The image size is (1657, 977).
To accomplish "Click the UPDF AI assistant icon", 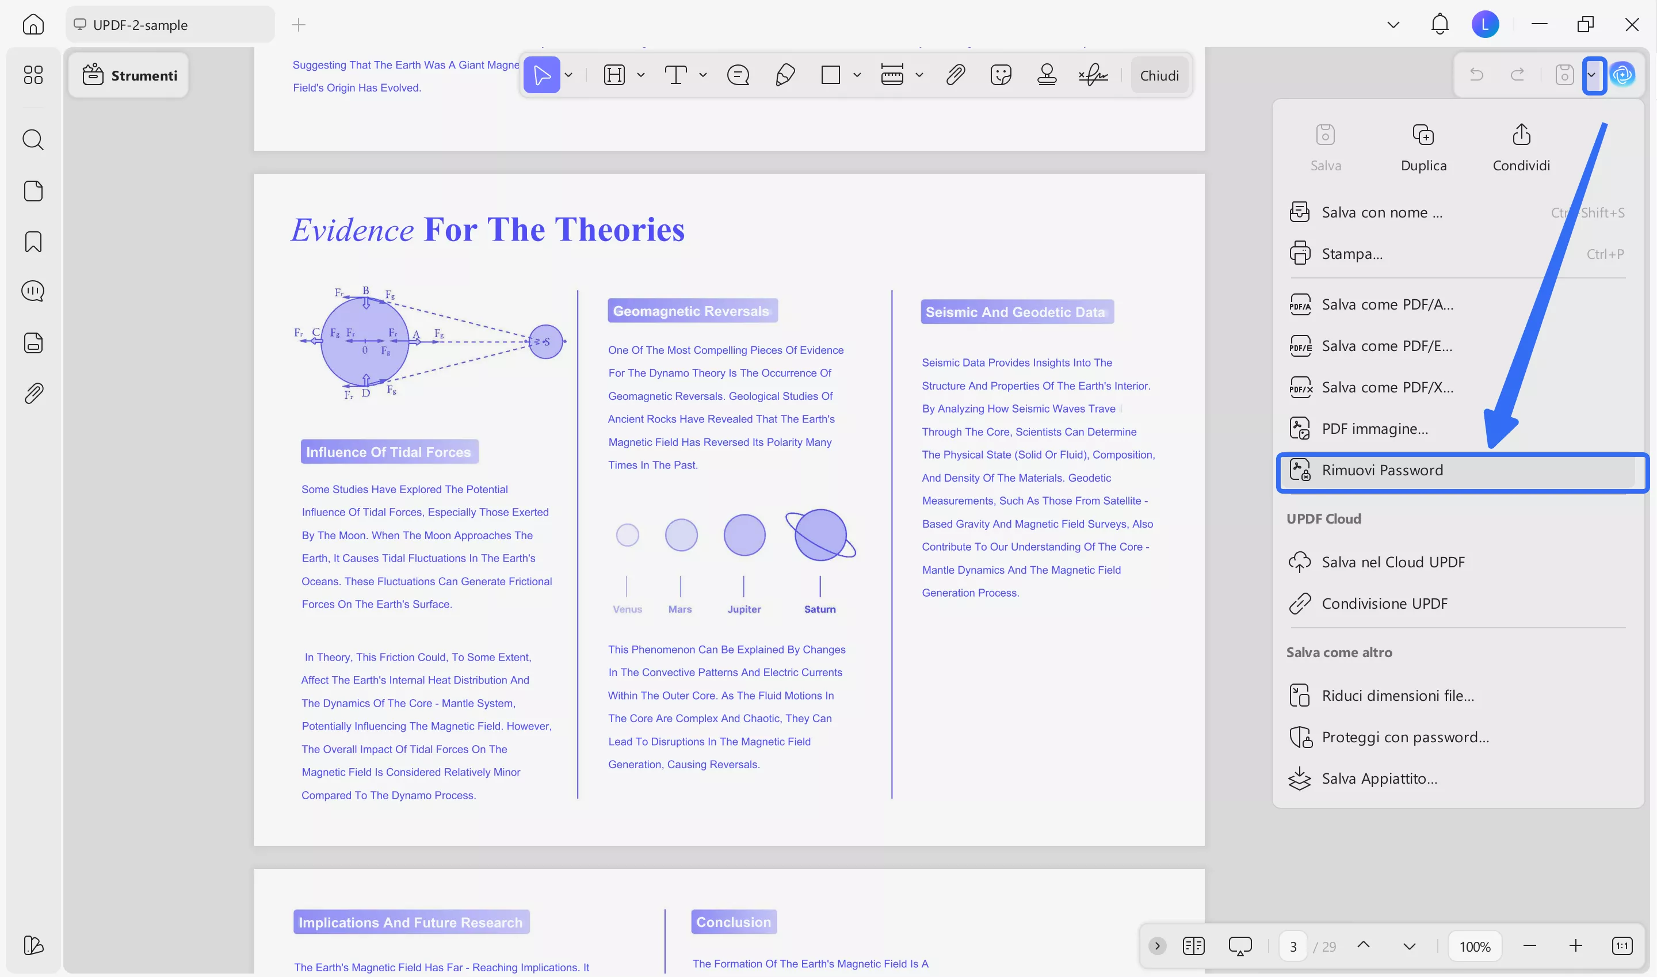I will click(1622, 74).
